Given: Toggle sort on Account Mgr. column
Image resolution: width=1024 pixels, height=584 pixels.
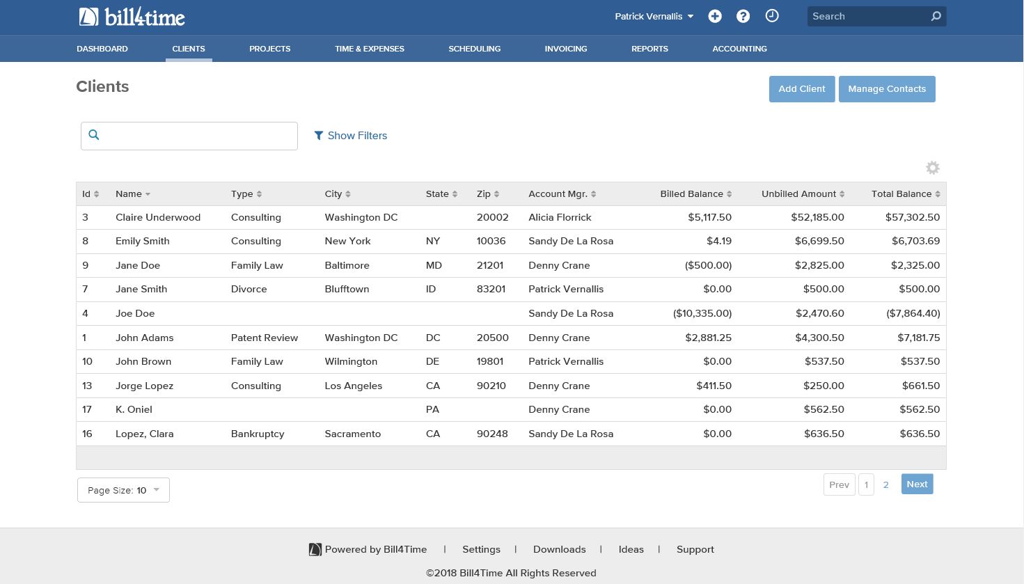Looking at the screenshot, I should [x=593, y=194].
